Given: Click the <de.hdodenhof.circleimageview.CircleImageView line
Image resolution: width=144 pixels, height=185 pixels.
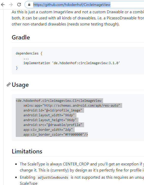Looking at the screenshot, I should pos(58,101).
